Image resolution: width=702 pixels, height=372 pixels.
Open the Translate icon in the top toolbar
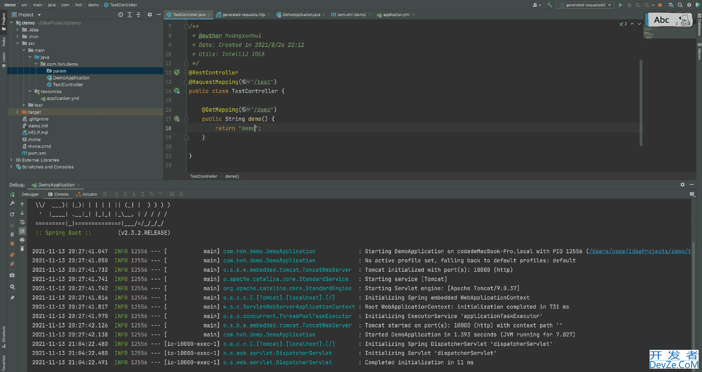pyautogui.click(x=671, y=5)
